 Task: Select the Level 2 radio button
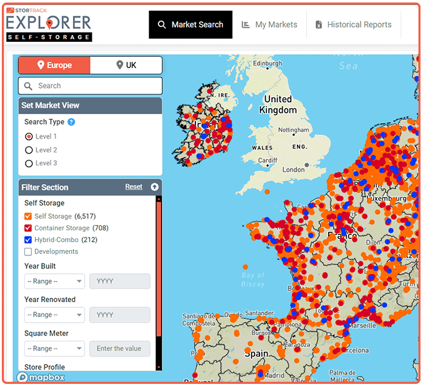coord(29,150)
